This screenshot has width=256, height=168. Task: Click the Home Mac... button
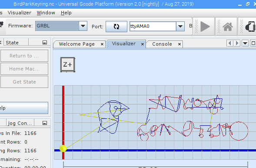pos(24,69)
